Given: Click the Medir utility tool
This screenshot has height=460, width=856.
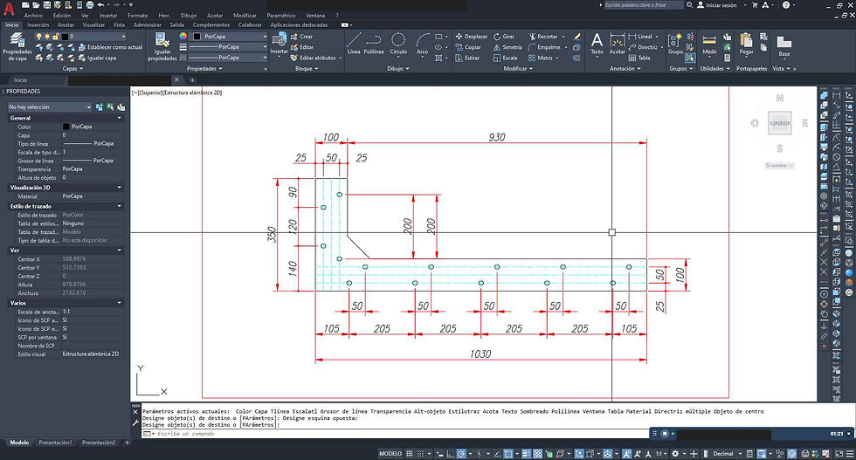Looking at the screenshot, I should [709, 45].
